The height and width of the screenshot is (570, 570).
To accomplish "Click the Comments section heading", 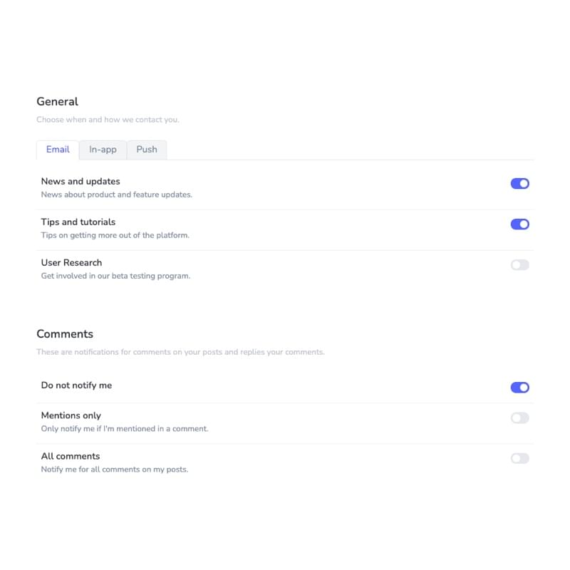I will pos(65,334).
